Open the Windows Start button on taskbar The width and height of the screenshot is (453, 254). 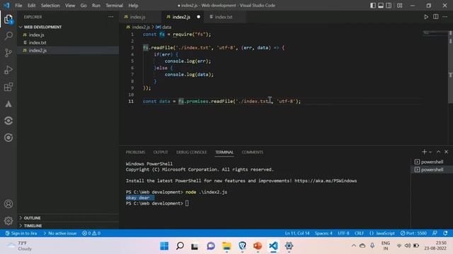(164, 246)
